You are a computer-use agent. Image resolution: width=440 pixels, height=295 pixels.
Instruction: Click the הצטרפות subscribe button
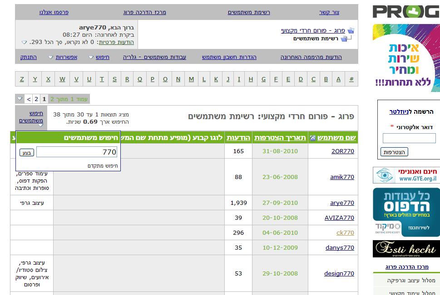pyautogui.click(x=394, y=152)
